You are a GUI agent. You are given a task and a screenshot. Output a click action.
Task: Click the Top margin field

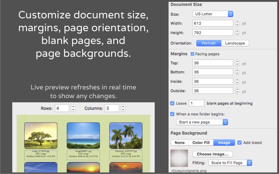tap(213, 63)
